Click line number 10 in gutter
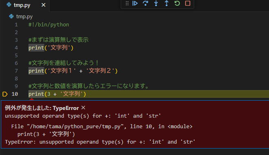 pos(15,94)
